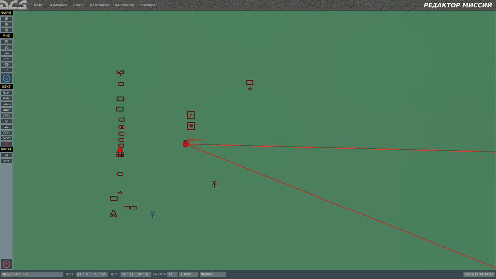The width and height of the screenshot is (496, 279).
Task: Save mission using the disk icon
Action: pyautogui.click(x=6, y=30)
